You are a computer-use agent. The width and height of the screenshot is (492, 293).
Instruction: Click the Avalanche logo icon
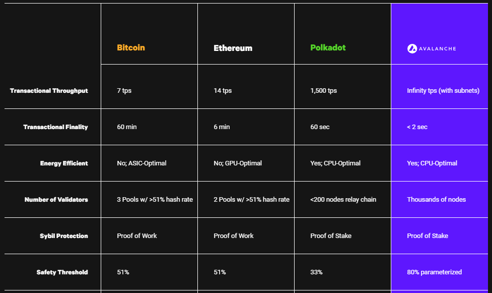pyautogui.click(x=412, y=49)
